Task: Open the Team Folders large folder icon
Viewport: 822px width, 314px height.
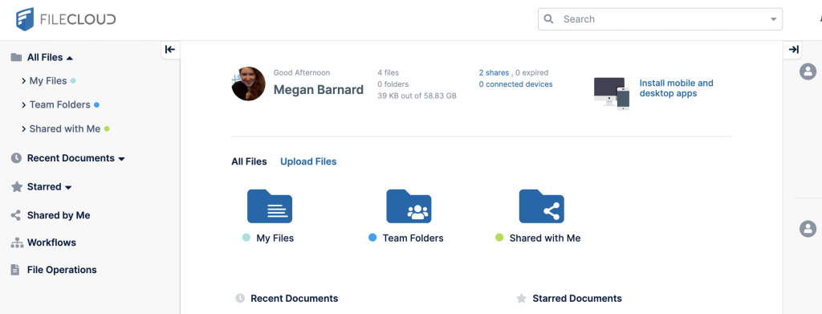Action: [409, 206]
